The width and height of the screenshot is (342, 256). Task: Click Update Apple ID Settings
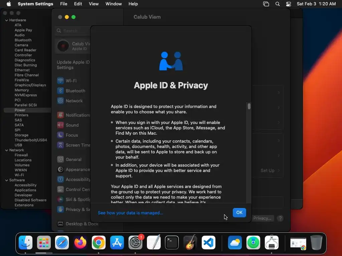[x=73, y=65]
